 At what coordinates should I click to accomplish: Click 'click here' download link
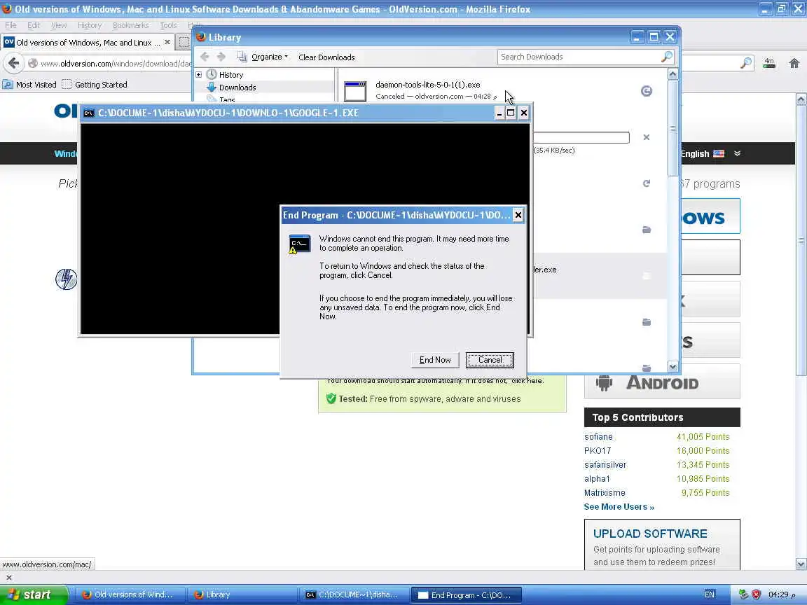[x=527, y=381]
